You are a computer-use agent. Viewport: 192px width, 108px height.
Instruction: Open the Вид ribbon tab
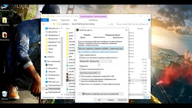(75, 20)
